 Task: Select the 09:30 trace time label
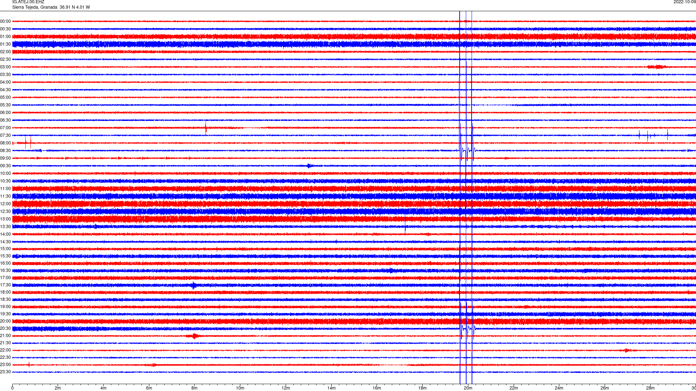pyautogui.click(x=5, y=166)
